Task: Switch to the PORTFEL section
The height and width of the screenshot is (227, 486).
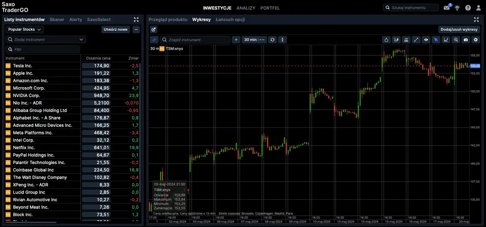Action: (x=270, y=8)
